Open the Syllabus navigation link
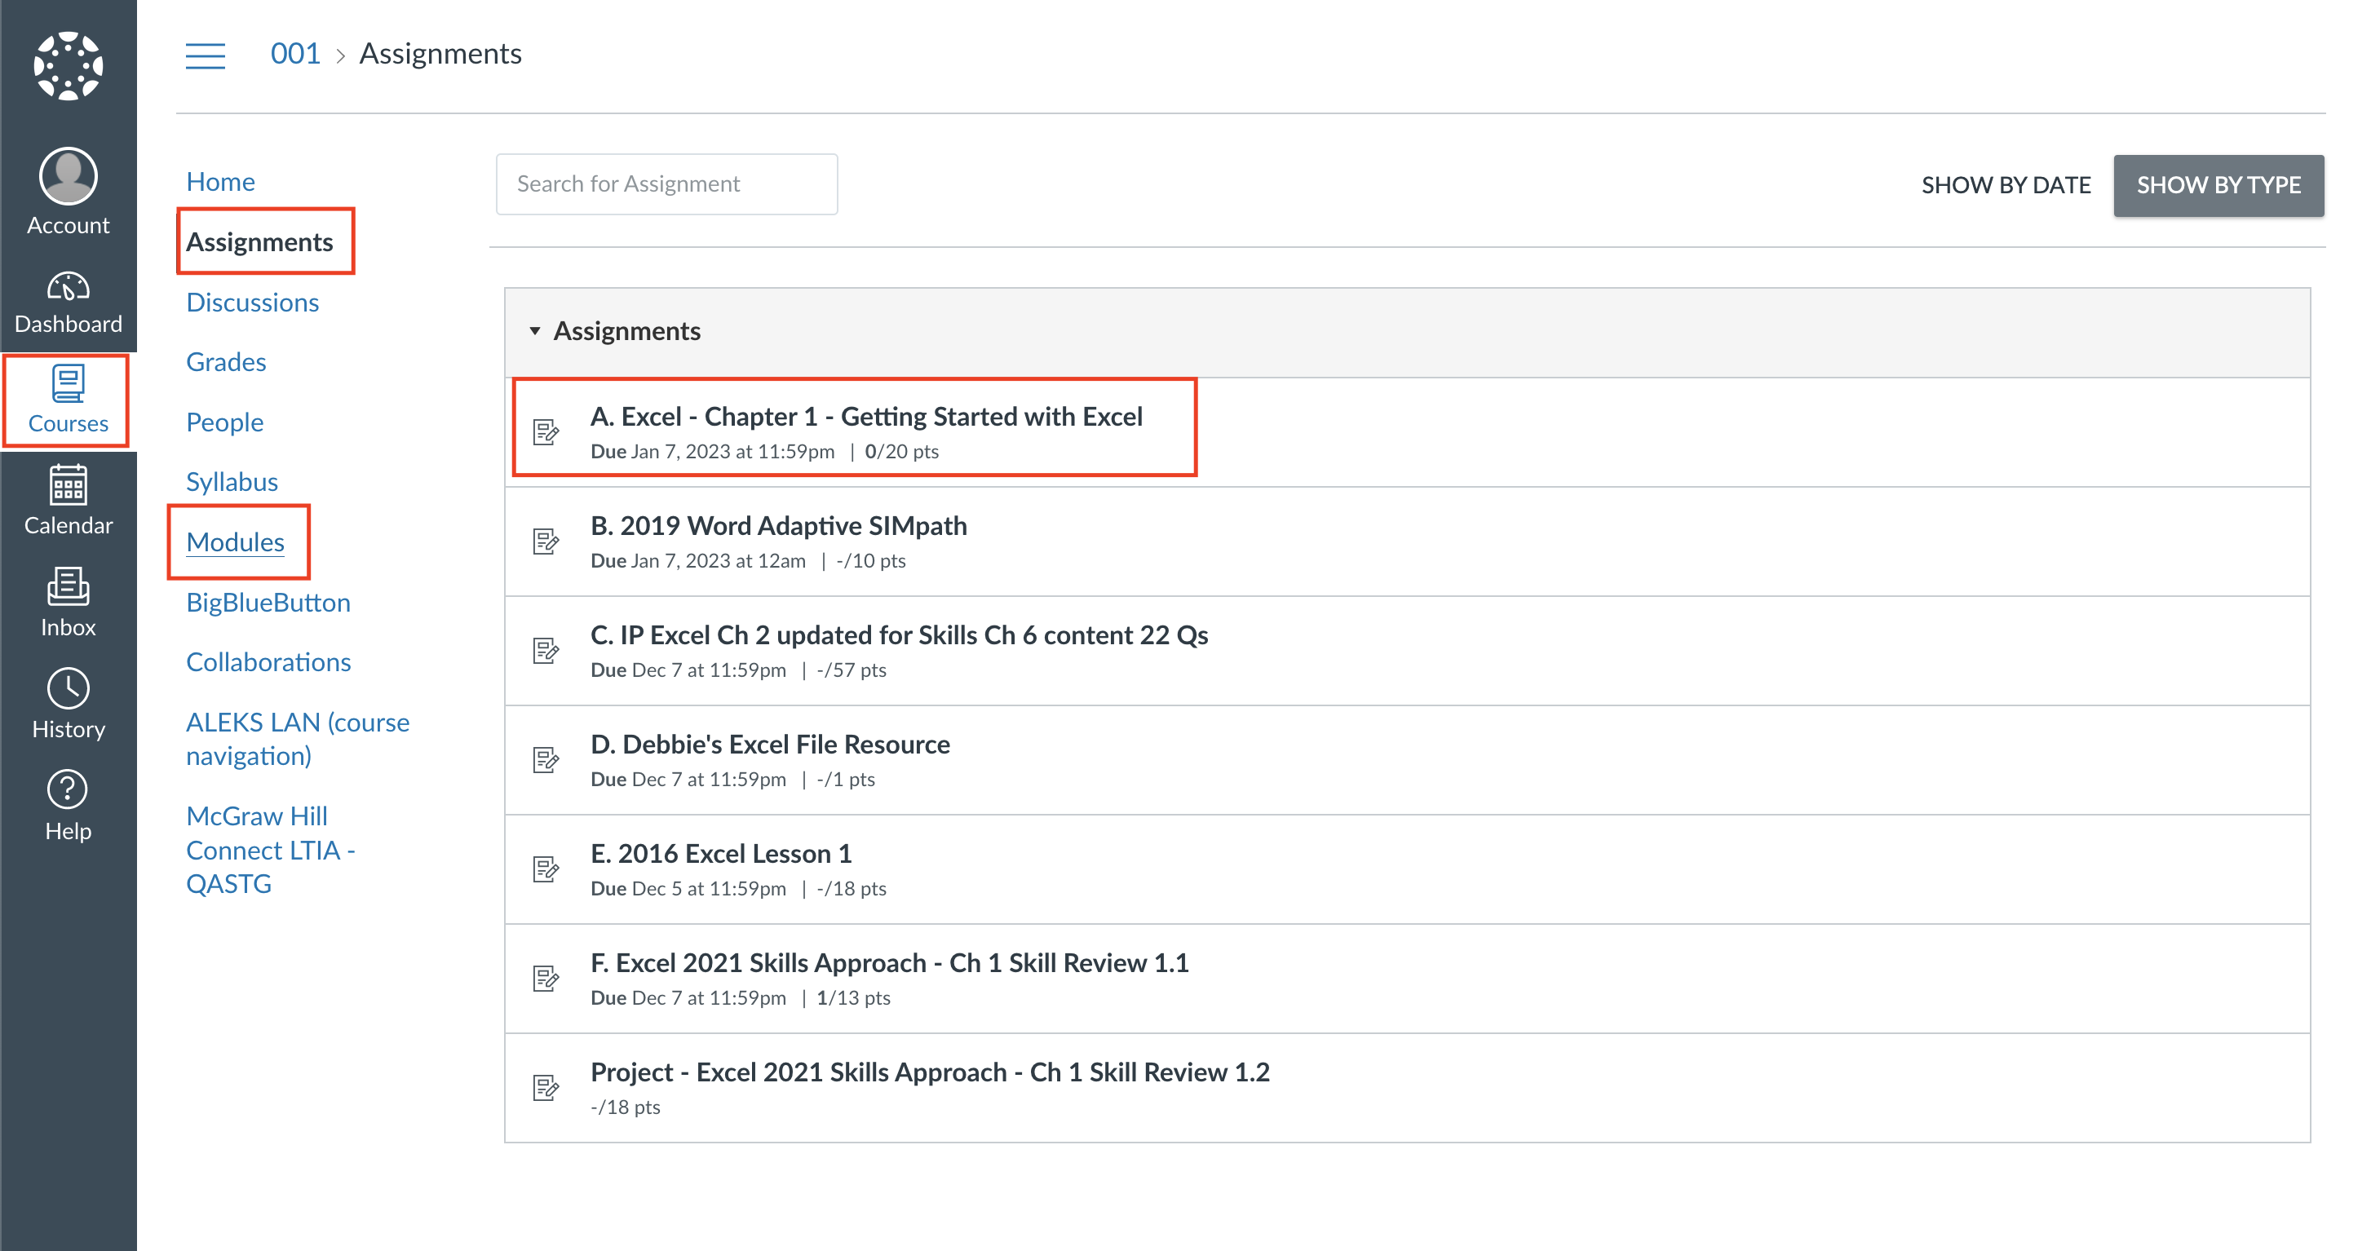Viewport: 2380px width, 1251px height. [x=231, y=481]
